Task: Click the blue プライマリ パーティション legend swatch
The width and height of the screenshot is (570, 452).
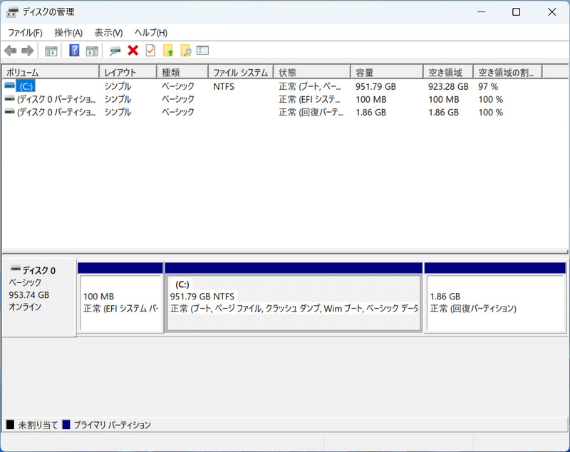Action: (x=66, y=424)
